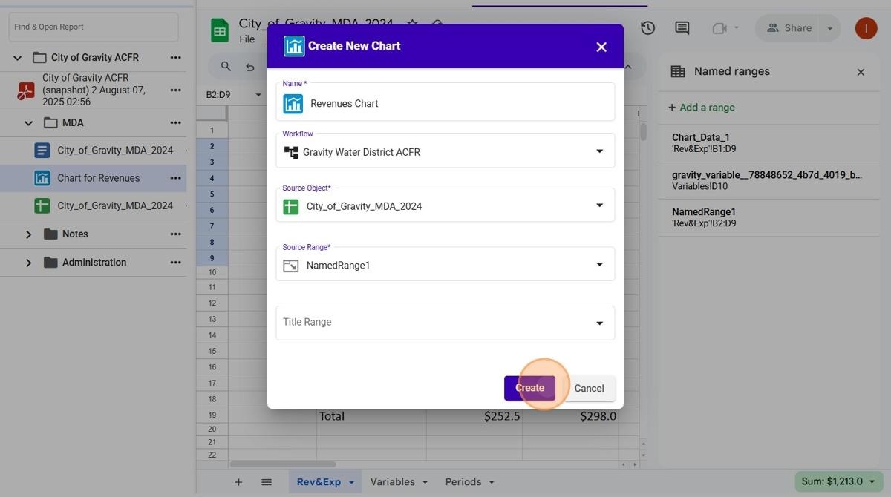Click the Named ranges table icon

[x=678, y=72]
